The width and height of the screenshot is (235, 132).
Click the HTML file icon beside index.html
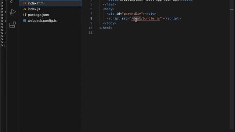[x=25, y=3]
